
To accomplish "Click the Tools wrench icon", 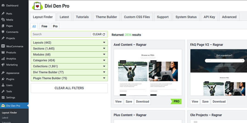I will tap(3, 91).
